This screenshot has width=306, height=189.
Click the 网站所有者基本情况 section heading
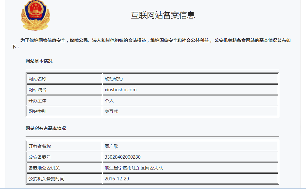pyautogui.click(x=46, y=128)
